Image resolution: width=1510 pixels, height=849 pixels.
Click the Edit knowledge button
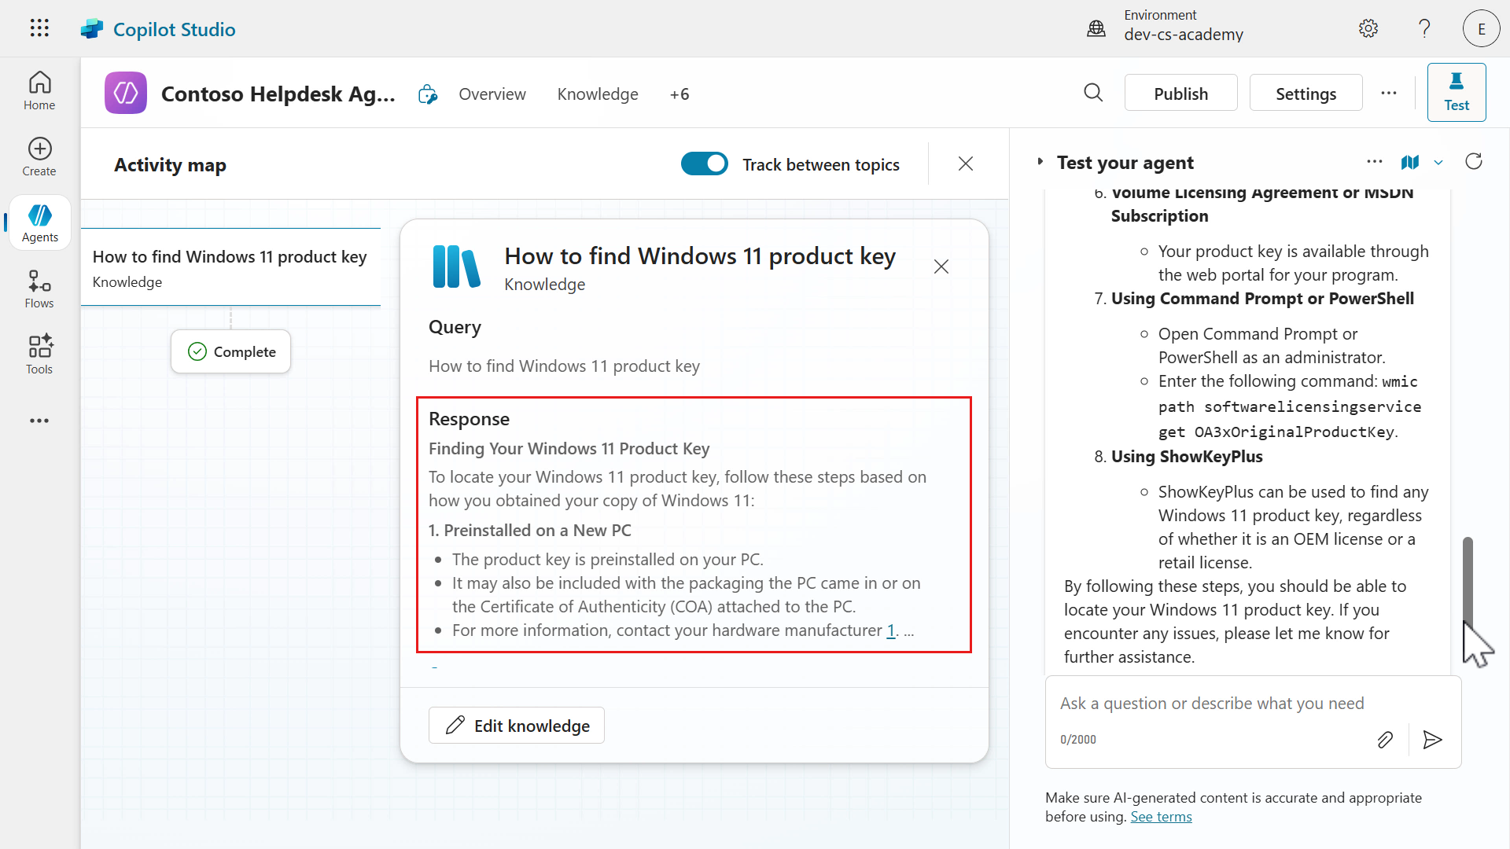click(x=517, y=726)
